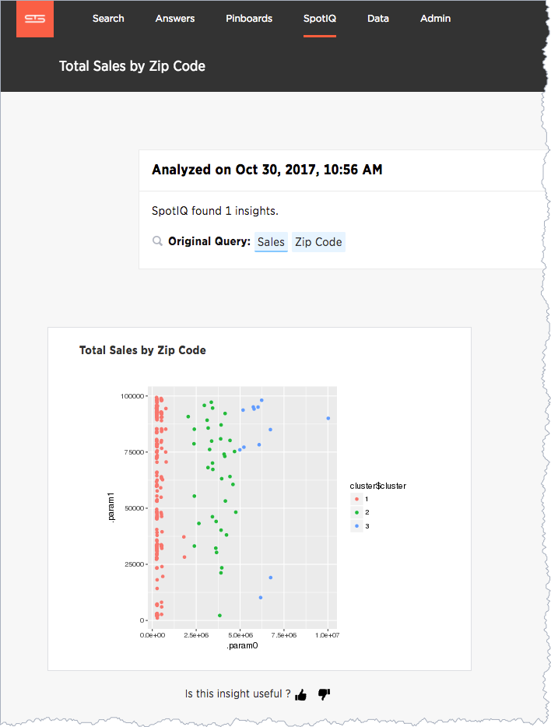Give the insight a thumbs up
Viewport: 551px width, 727px height.
click(300, 694)
